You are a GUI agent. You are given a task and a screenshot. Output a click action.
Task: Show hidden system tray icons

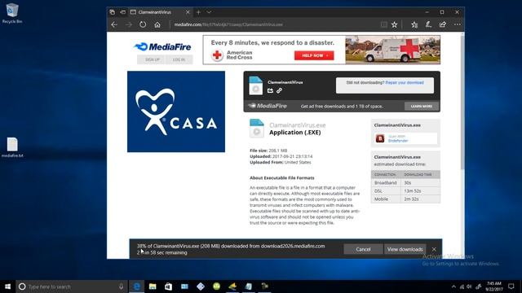[453, 286]
